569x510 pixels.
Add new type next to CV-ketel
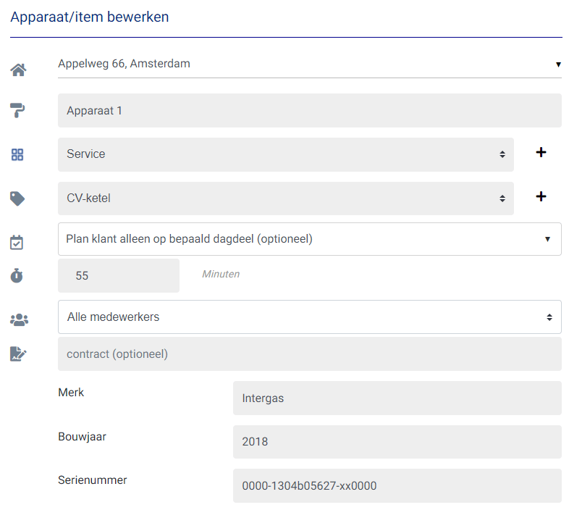click(540, 197)
